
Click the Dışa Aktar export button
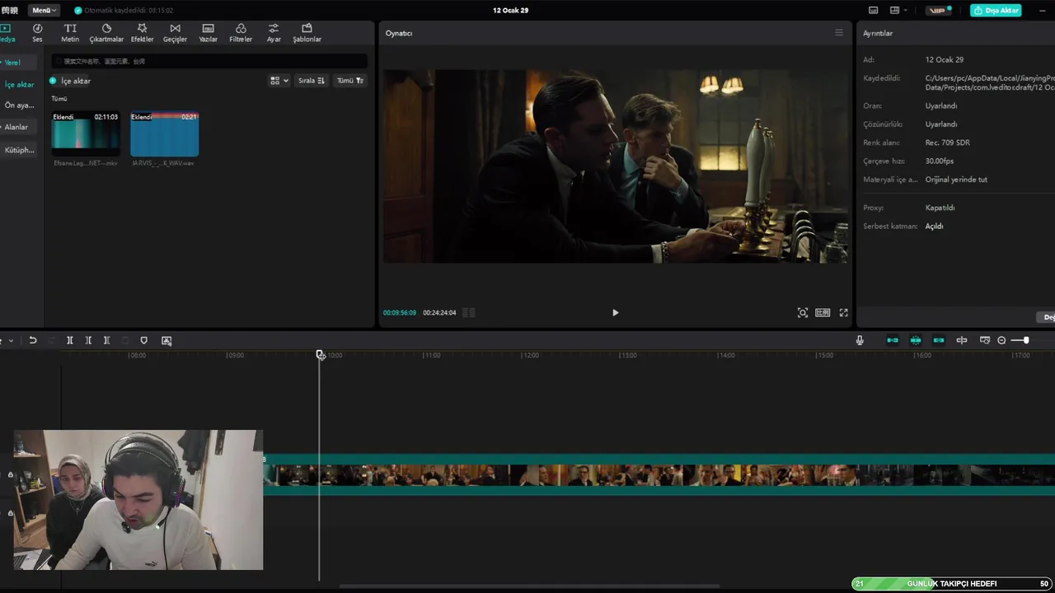point(996,10)
